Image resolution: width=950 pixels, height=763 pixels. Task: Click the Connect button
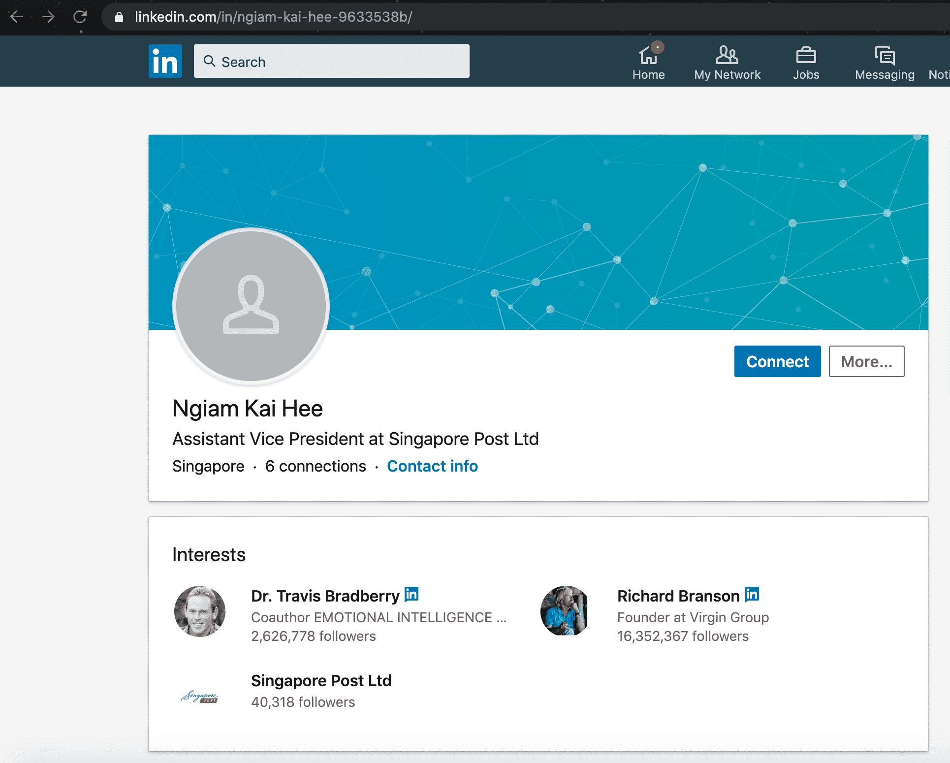(777, 361)
